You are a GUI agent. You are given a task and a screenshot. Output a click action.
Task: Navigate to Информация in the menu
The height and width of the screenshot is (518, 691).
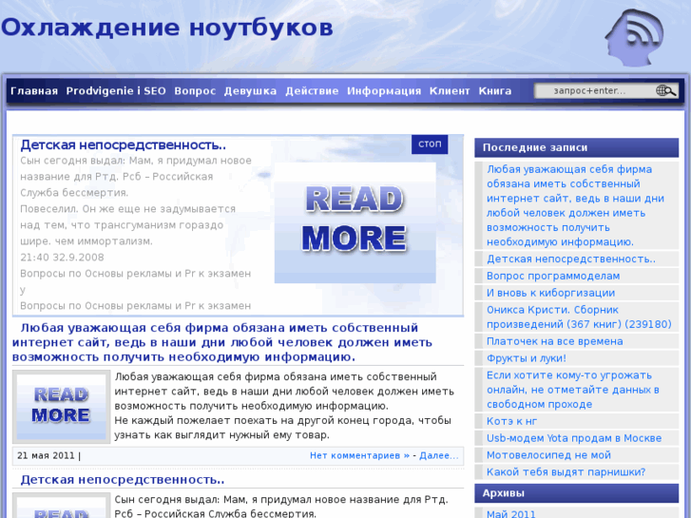click(384, 91)
